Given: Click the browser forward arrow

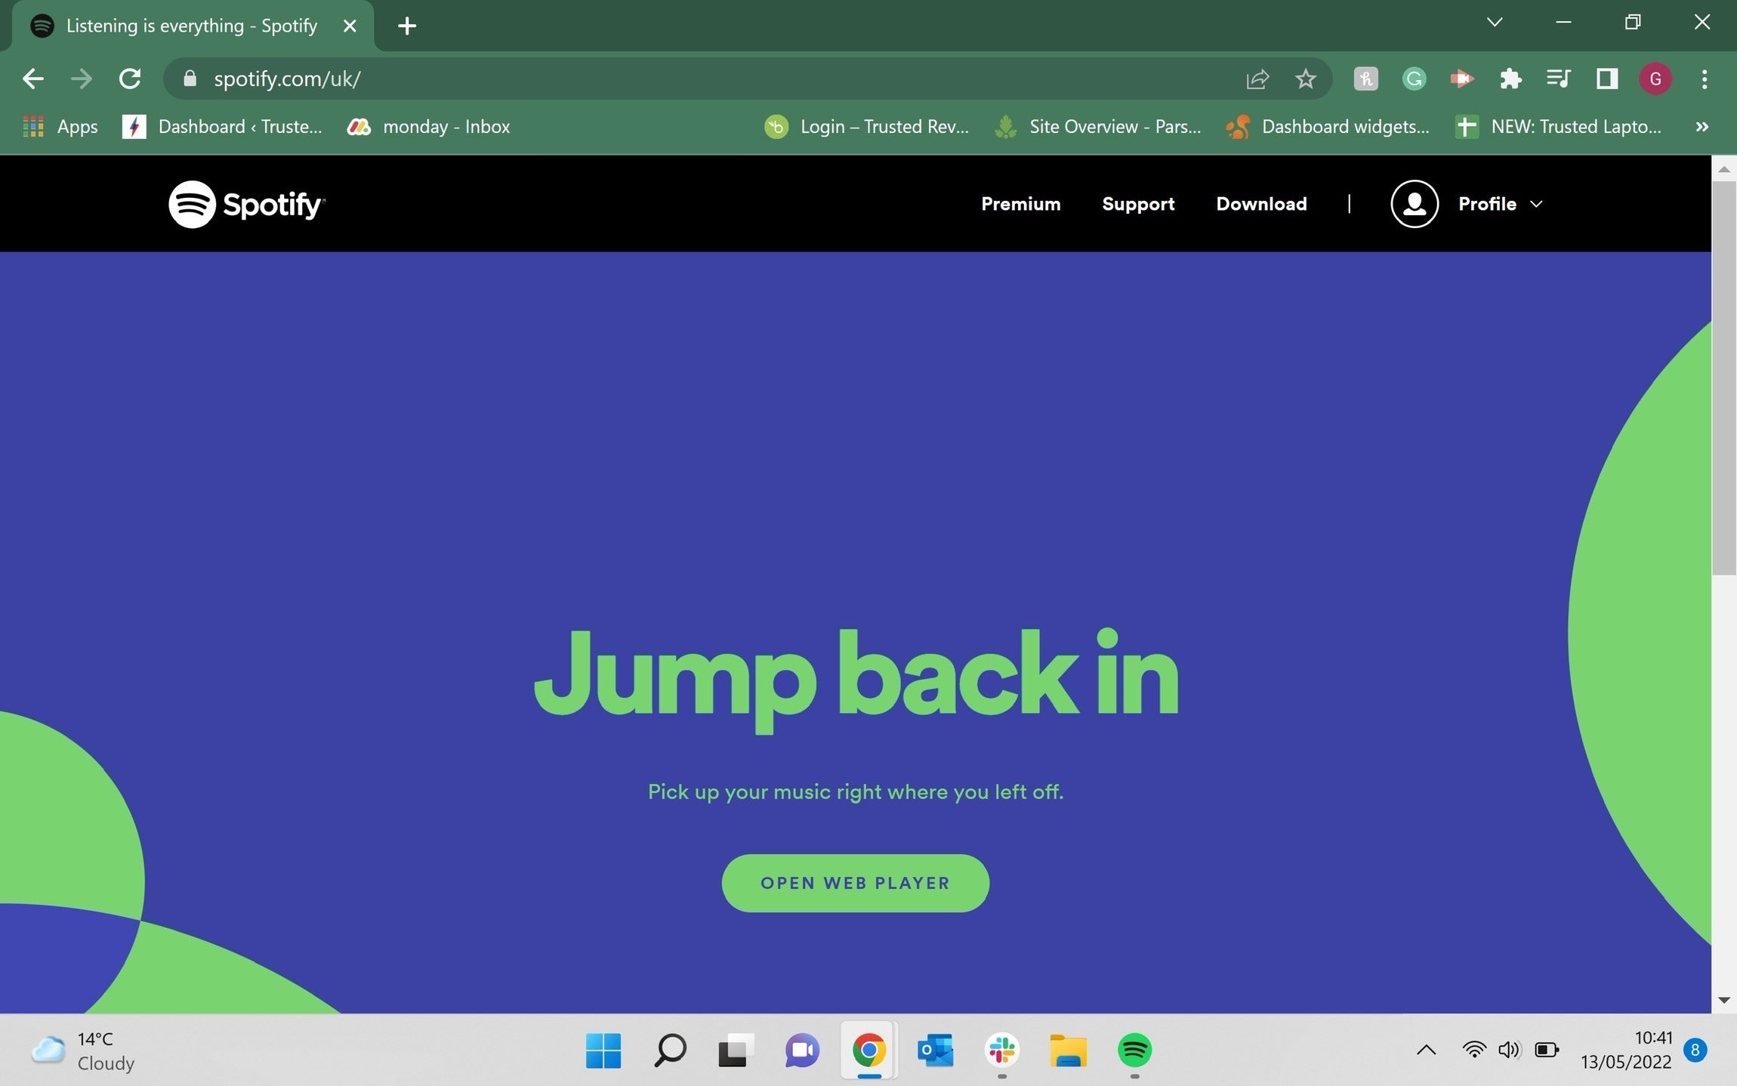Looking at the screenshot, I should click(x=81, y=79).
